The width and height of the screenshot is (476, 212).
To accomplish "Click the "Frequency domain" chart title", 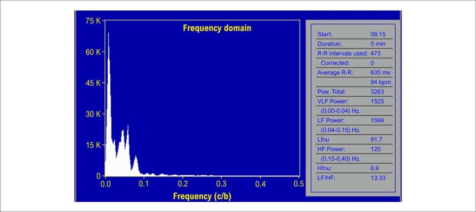I will pyautogui.click(x=217, y=28).
